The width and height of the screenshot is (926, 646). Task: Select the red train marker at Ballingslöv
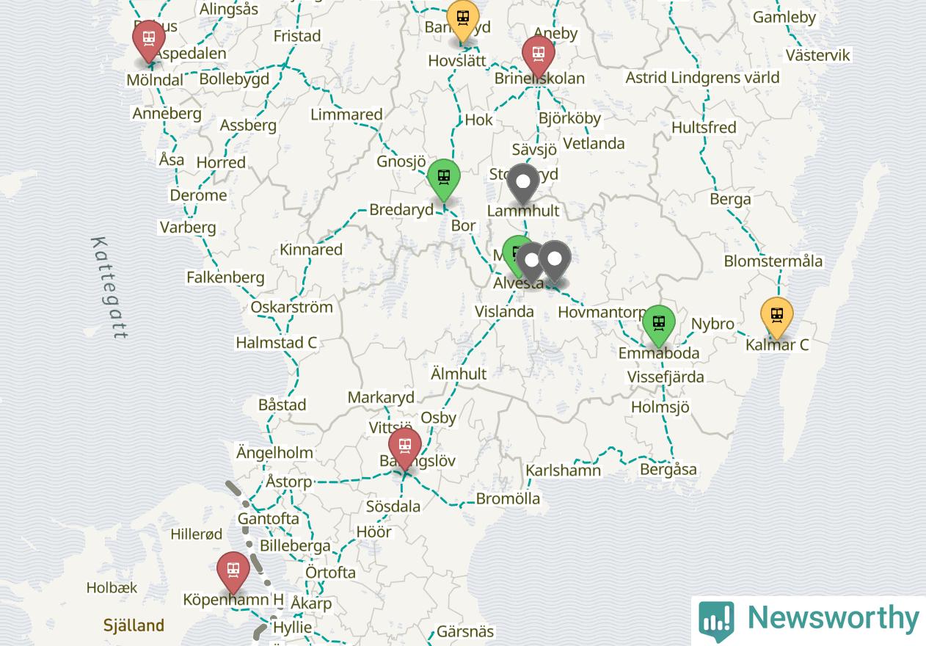coord(405,448)
